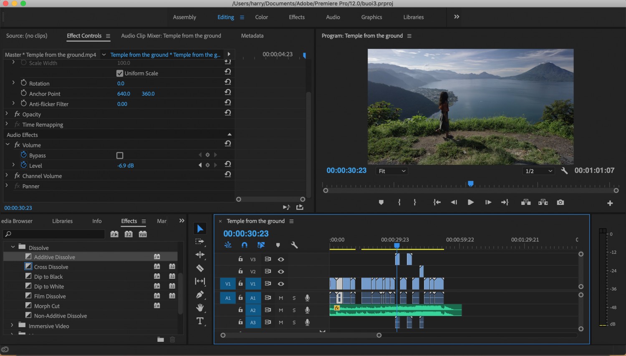626x356 pixels.
Task: Select the Track Select Forward tool
Action: click(x=200, y=242)
